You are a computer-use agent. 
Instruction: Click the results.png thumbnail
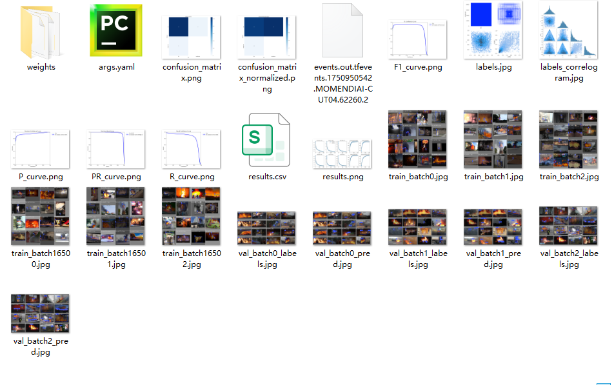(342, 154)
